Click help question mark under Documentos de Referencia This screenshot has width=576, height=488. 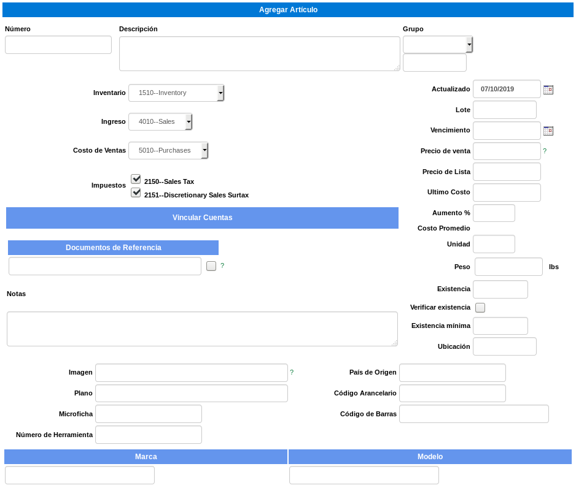click(222, 265)
